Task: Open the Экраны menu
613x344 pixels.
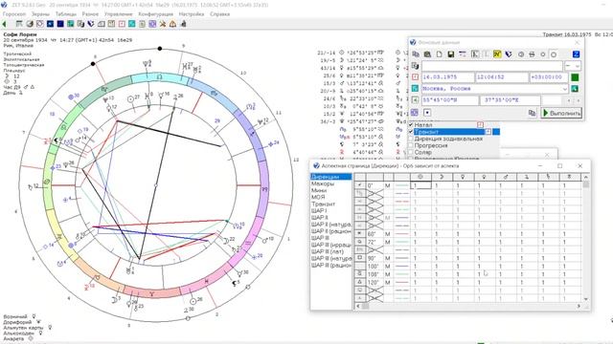Action: pyautogui.click(x=40, y=14)
